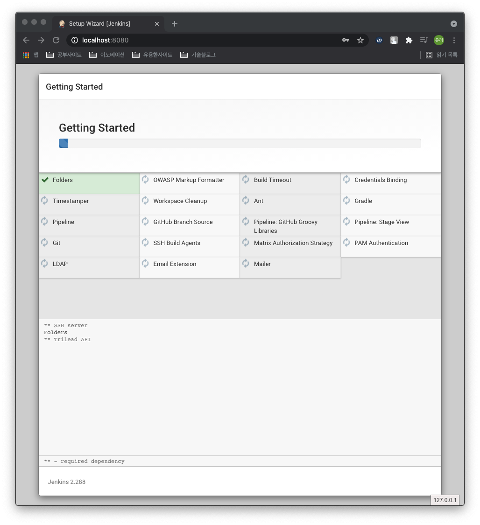The width and height of the screenshot is (480, 525).
Task: Open the 읽기 목록 reading list
Action: [x=442, y=55]
